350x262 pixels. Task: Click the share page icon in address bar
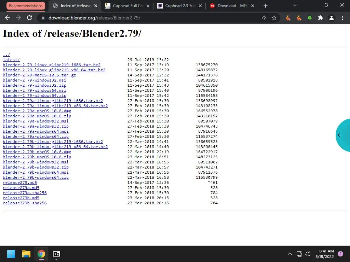point(263,18)
